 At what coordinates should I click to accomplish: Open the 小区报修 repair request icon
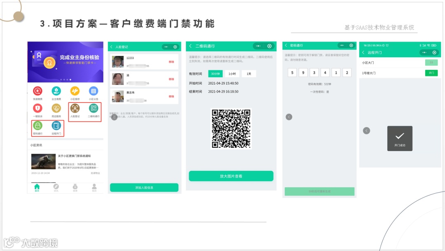[x=75, y=91]
